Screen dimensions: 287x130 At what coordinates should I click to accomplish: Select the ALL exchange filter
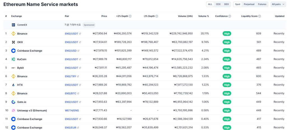click(x=210, y=4)
